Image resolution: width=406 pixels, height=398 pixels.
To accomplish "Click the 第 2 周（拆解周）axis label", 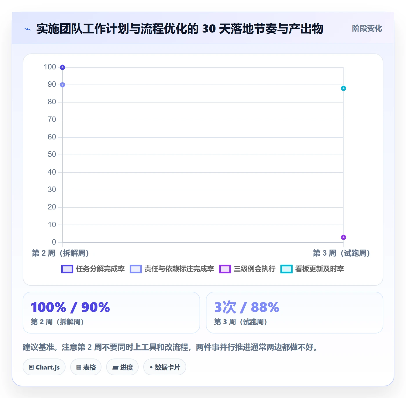I will [60, 253].
